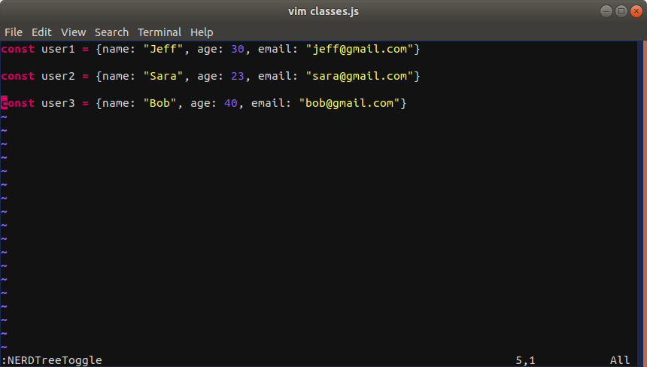Click the "Sara" name string
The width and height of the screenshot is (647, 367).
tap(163, 76)
